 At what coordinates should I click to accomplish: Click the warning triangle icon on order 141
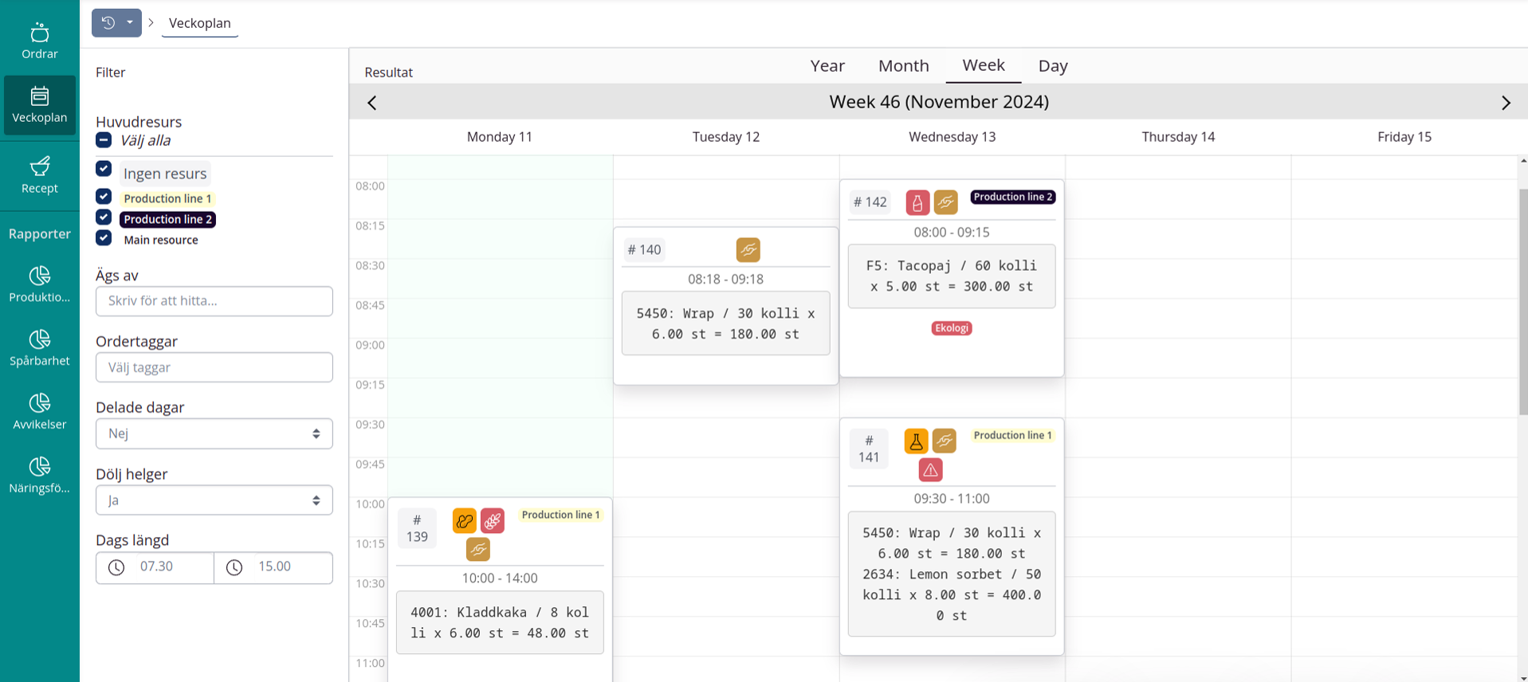point(930,470)
